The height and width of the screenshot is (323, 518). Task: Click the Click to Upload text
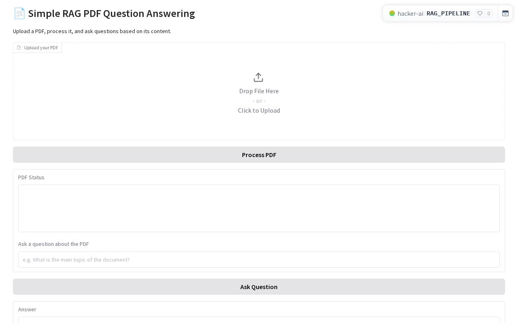coord(259,110)
